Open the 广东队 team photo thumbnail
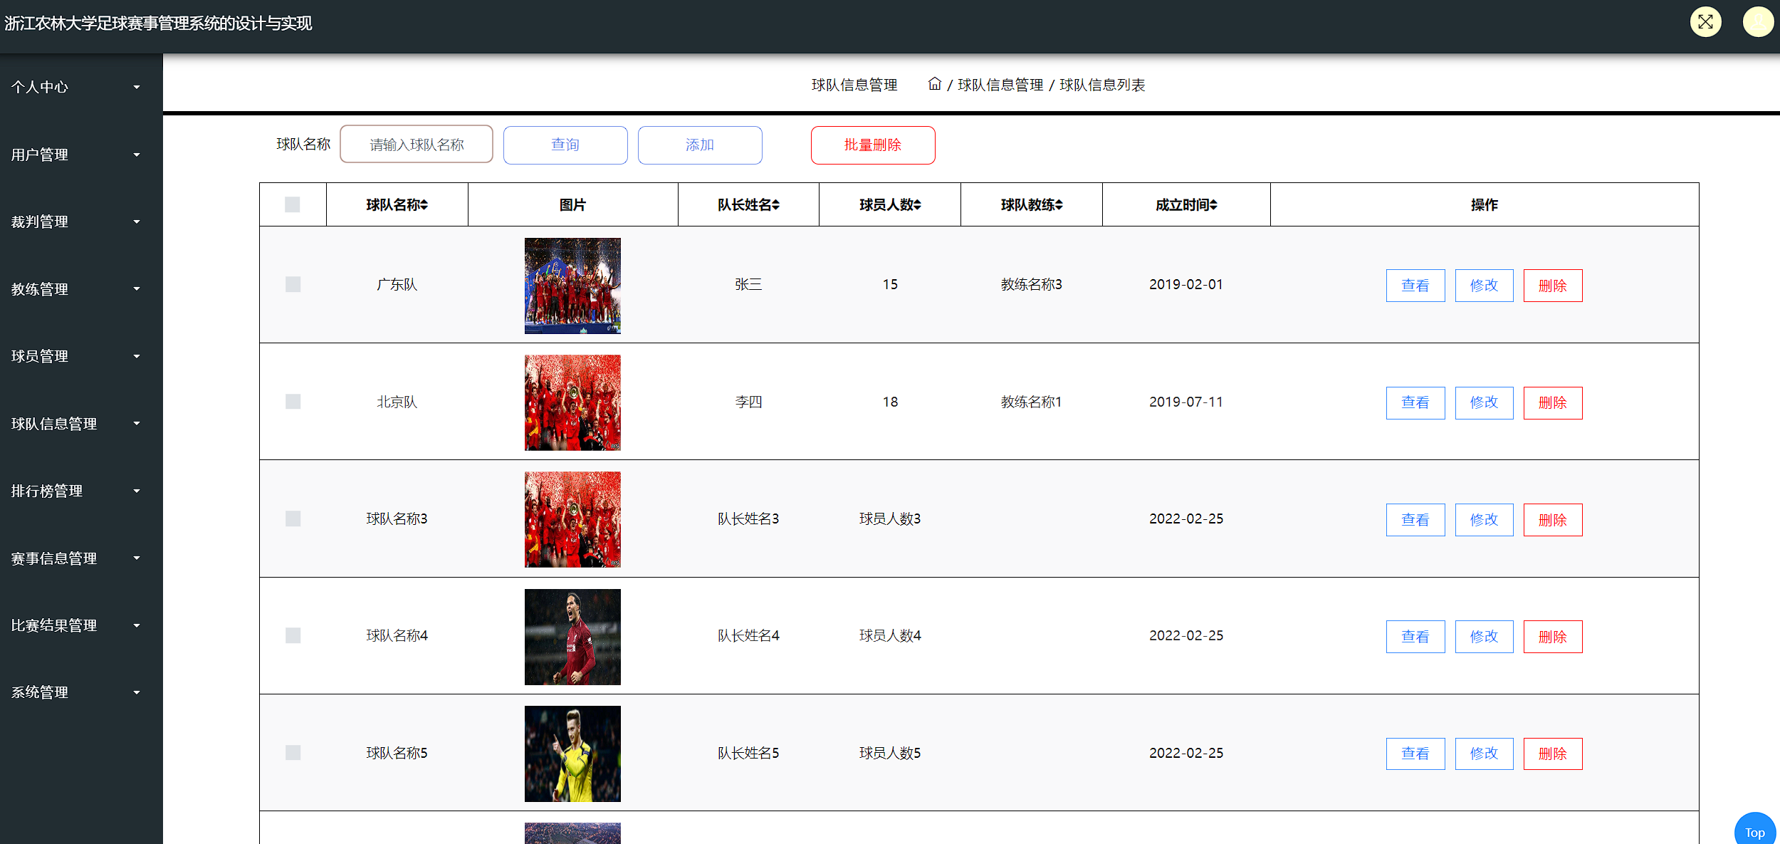 click(x=572, y=286)
